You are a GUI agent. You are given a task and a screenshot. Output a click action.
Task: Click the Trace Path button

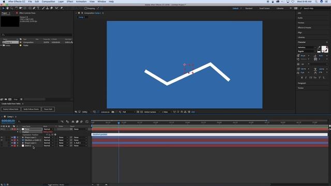pos(48,109)
